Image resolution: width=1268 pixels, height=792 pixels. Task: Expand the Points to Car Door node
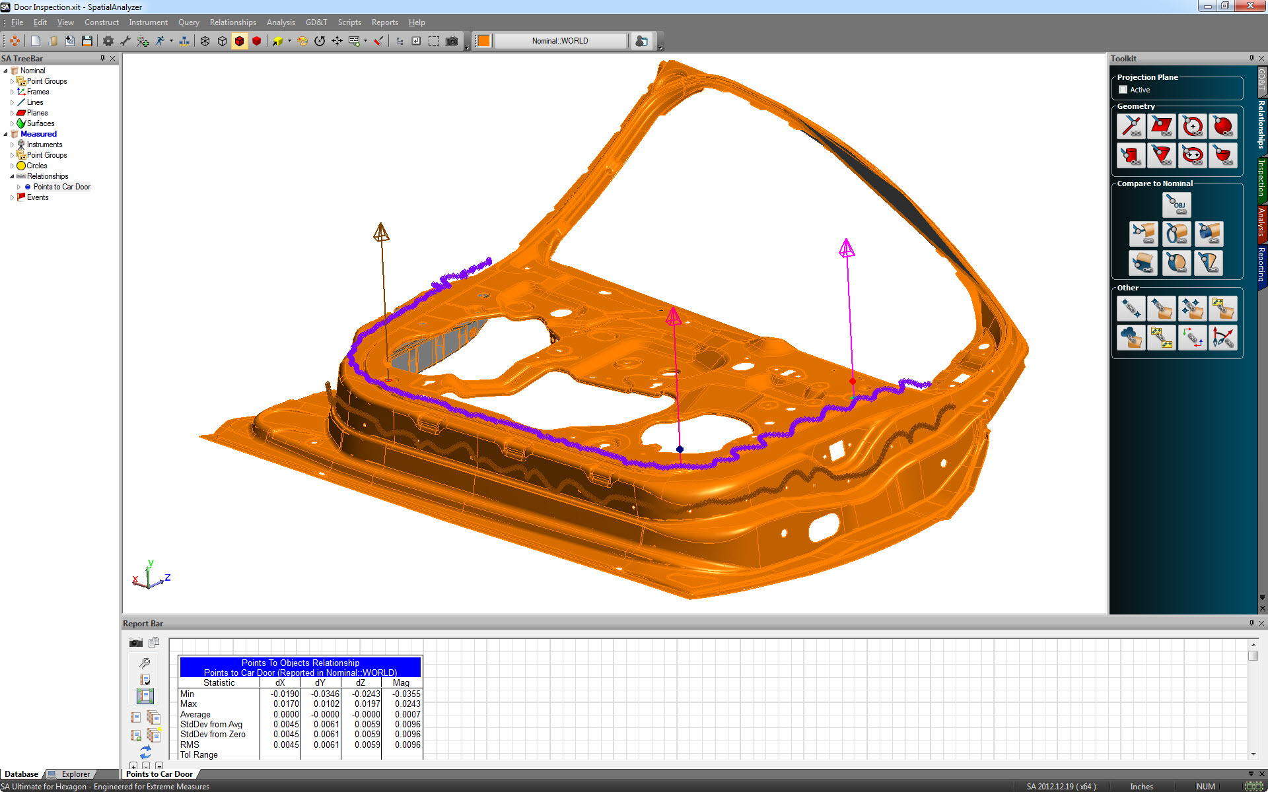18,187
